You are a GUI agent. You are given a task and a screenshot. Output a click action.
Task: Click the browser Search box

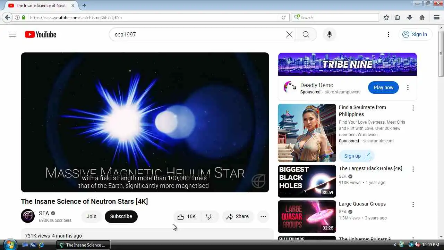[x=336, y=17]
